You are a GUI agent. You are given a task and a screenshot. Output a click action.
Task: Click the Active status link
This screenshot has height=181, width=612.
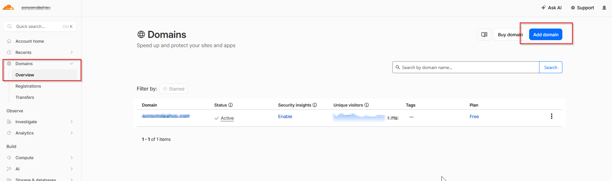pos(227,118)
